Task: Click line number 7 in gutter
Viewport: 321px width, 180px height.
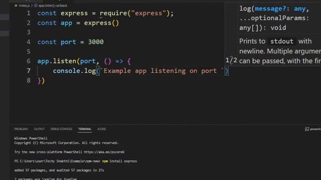Action: (x=29, y=71)
